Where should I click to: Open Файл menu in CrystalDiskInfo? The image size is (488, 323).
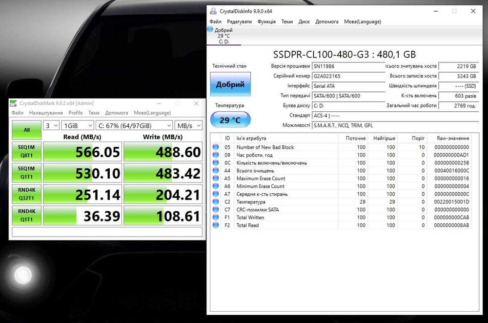(215, 21)
